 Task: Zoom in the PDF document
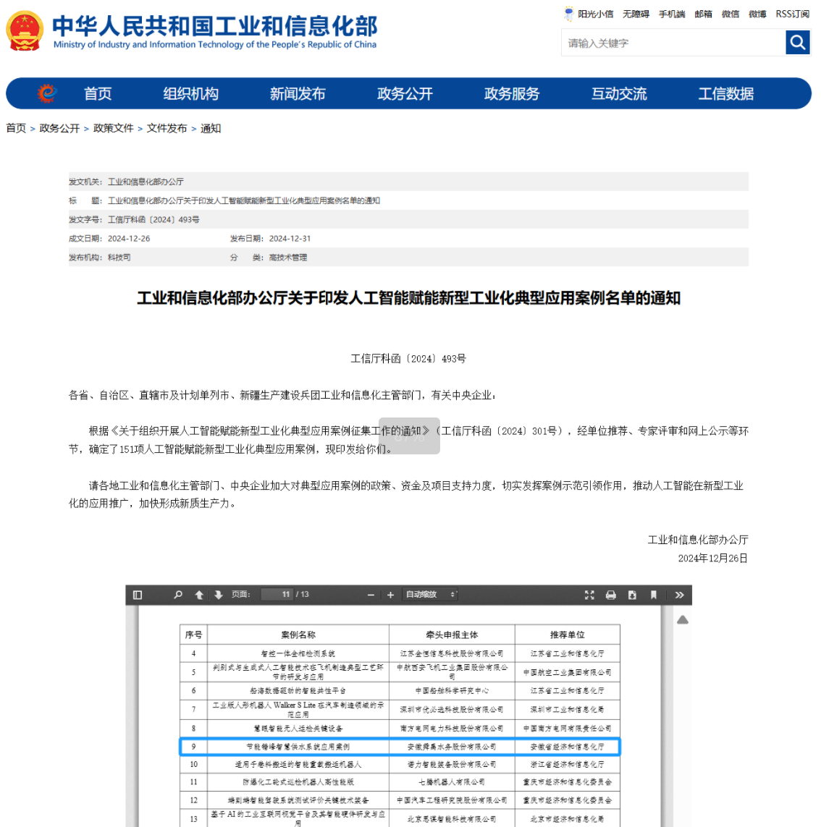tap(390, 595)
